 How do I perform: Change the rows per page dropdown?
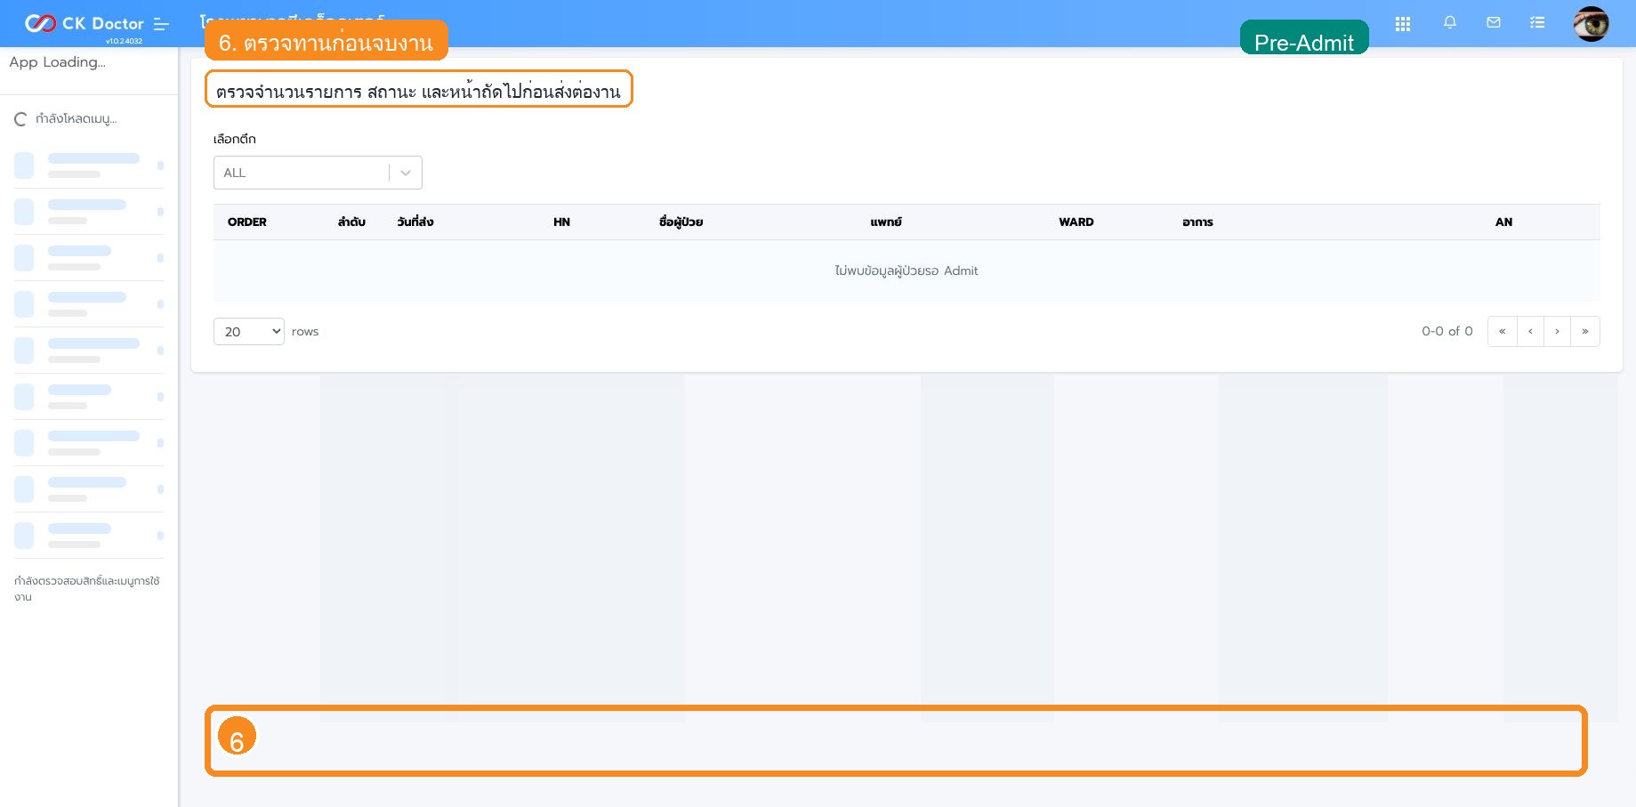click(249, 331)
